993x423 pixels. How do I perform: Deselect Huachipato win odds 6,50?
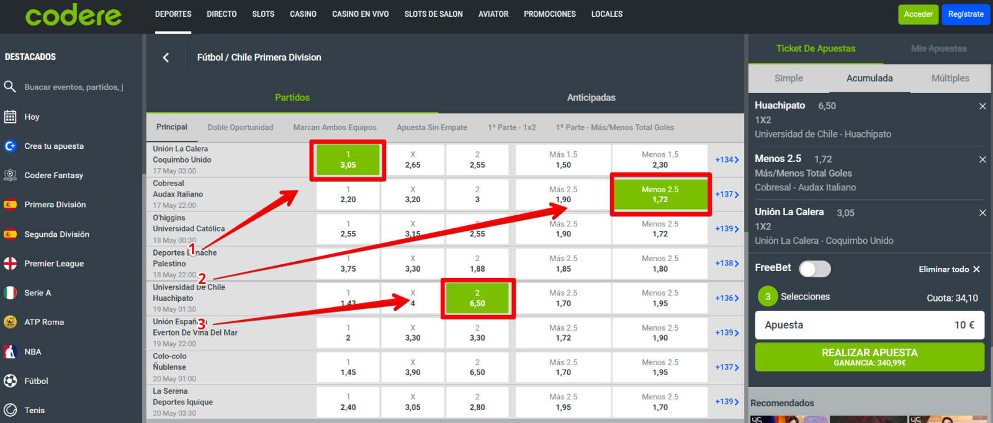[477, 298]
